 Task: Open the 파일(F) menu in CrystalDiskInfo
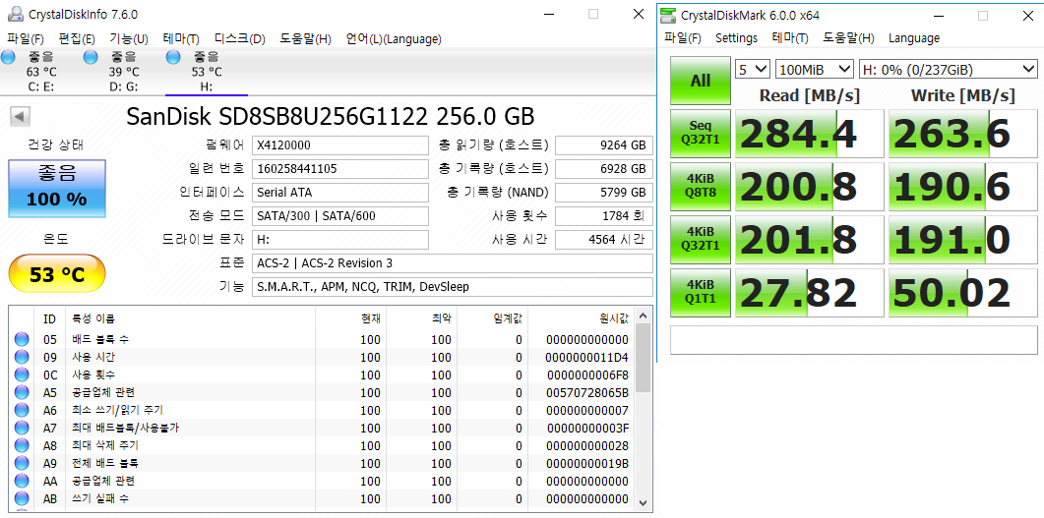[26, 39]
